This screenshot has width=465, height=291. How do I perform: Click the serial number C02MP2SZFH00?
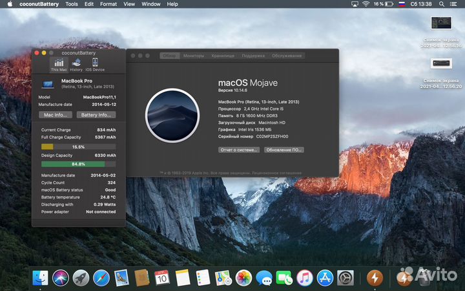coord(272,136)
